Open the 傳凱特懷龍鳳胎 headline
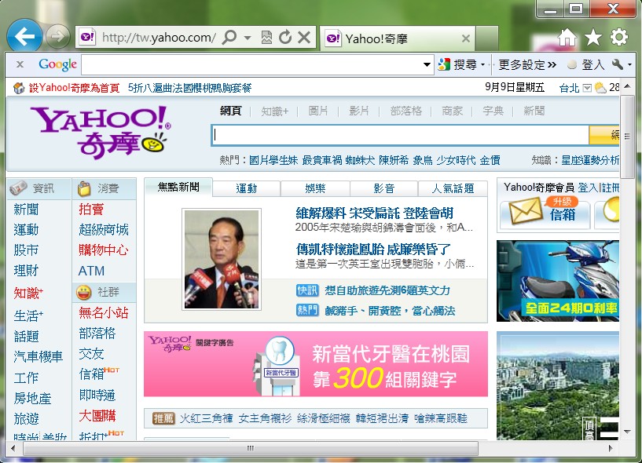This screenshot has width=642, height=463. coord(373,249)
